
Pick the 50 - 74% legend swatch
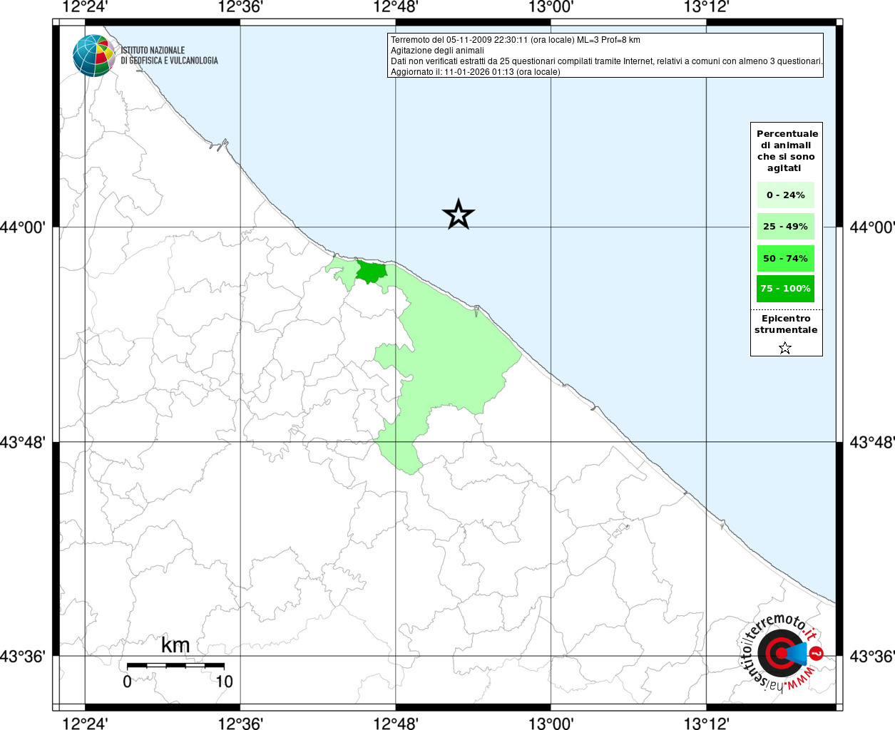[x=785, y=258]
